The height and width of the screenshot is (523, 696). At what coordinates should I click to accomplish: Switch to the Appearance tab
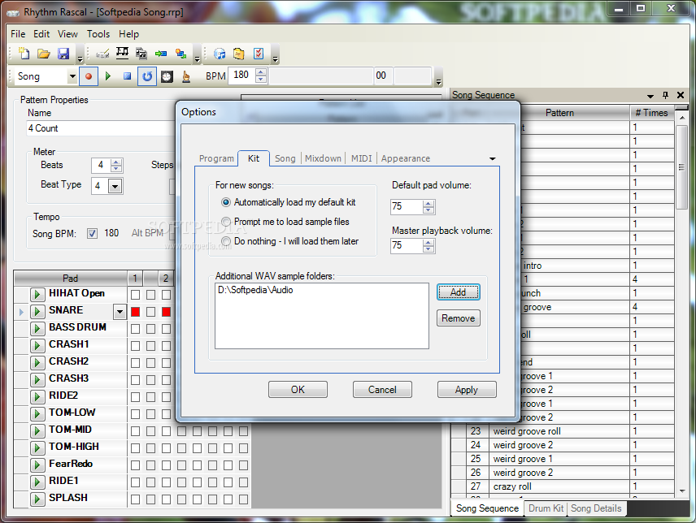tap(405, 158)
